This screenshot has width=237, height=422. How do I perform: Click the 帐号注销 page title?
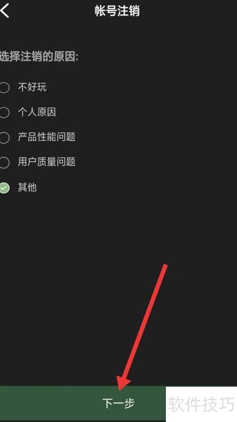[117, 11]
